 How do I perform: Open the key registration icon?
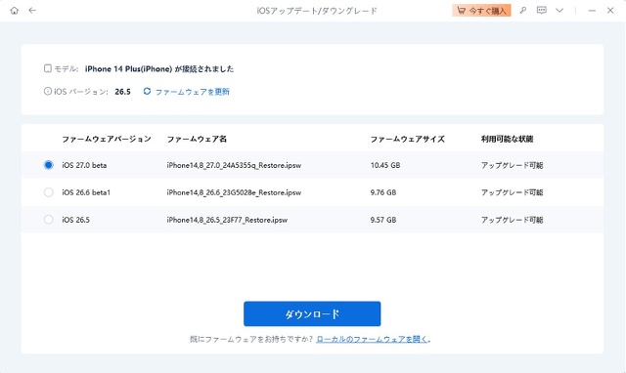pos(523,11)
